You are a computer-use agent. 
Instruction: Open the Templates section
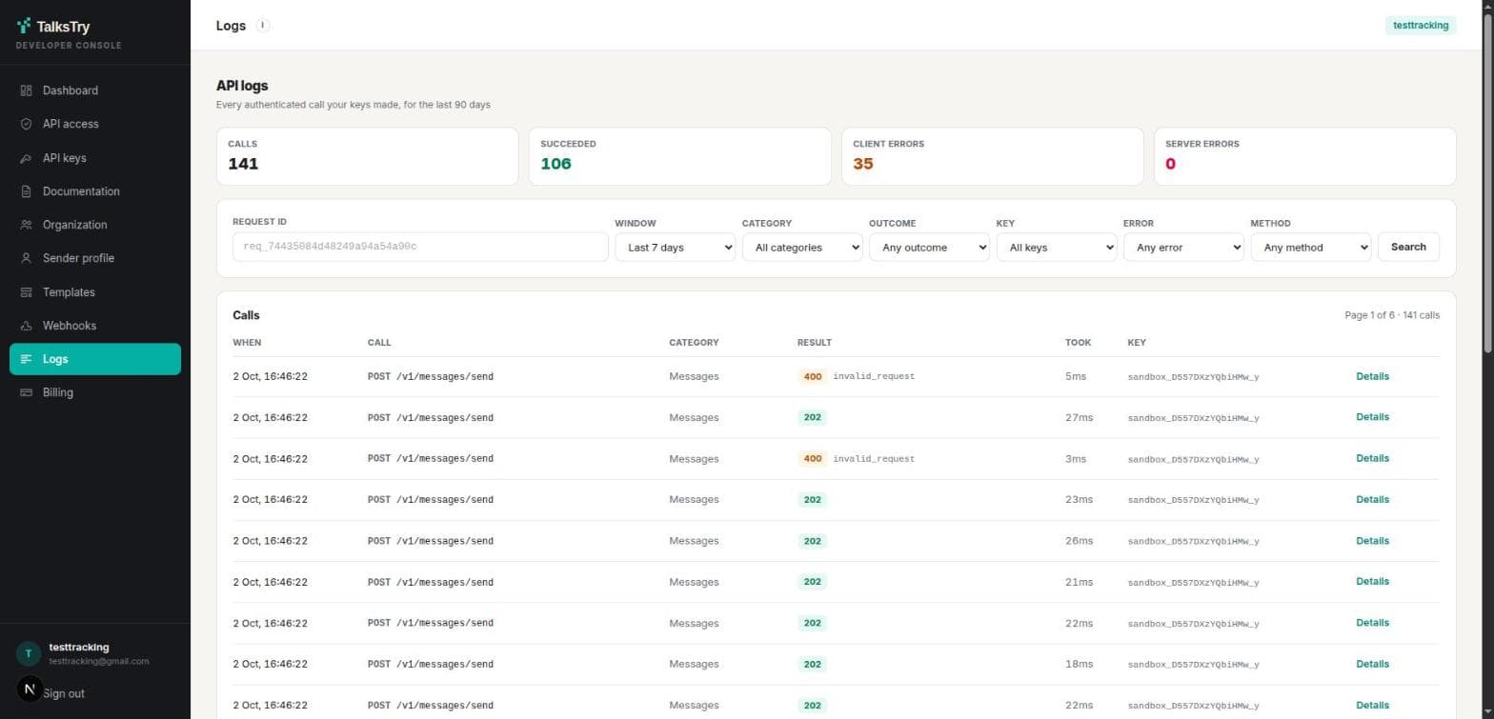click(95, 292)
